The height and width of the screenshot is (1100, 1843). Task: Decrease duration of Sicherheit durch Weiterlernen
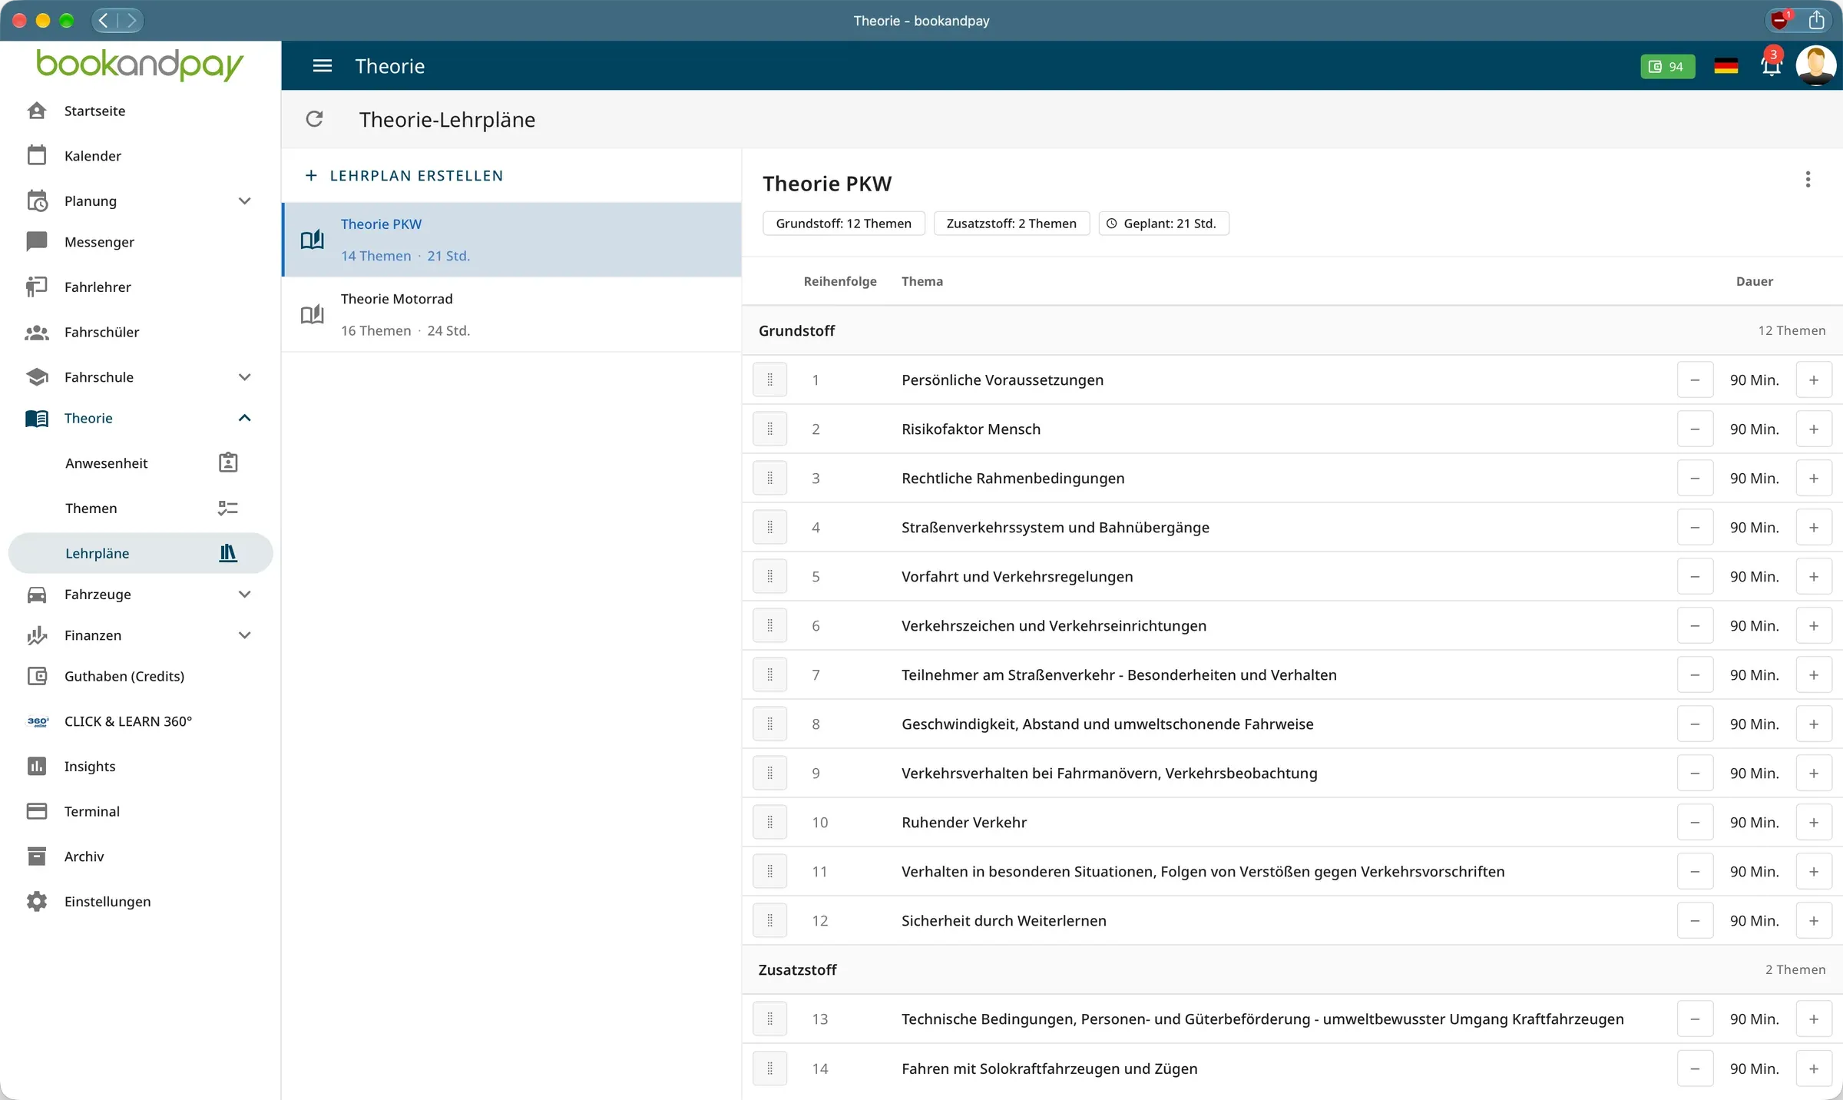tap(1695, 920)
